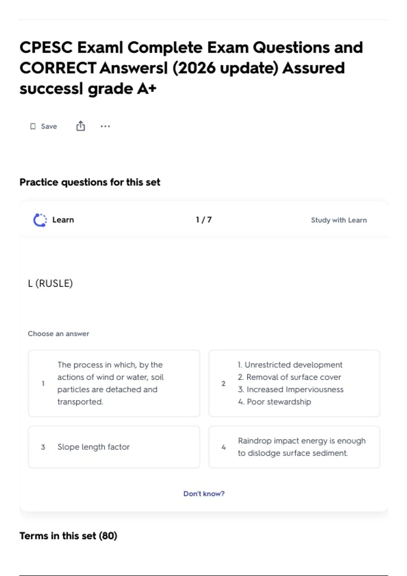Select answer number 3 badge
407x576 pixels.
[x=43, y=447]
